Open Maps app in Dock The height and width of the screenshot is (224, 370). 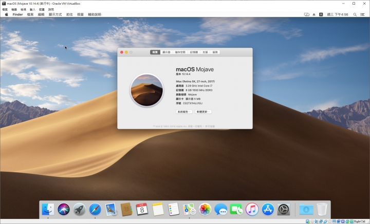pyautogui.click(x=189, y=209)
